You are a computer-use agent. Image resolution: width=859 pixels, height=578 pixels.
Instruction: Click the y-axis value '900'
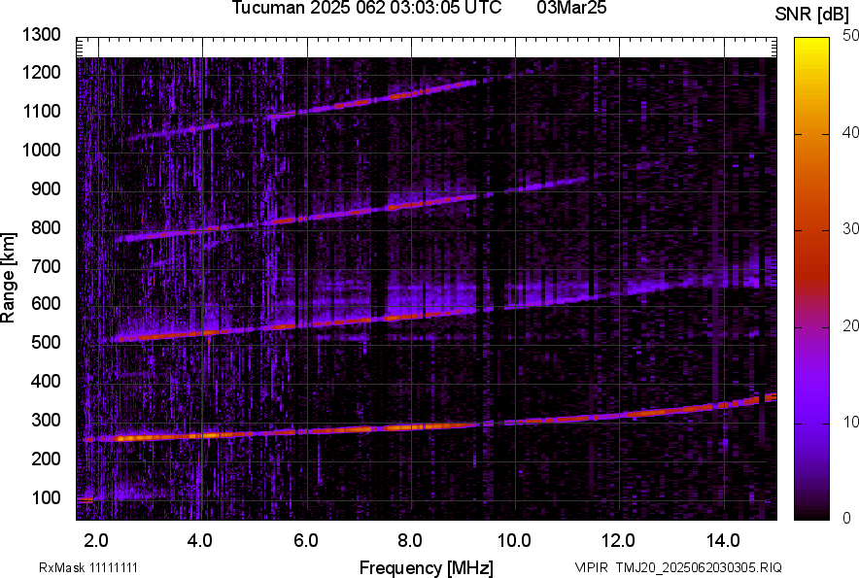pos(46,188)
